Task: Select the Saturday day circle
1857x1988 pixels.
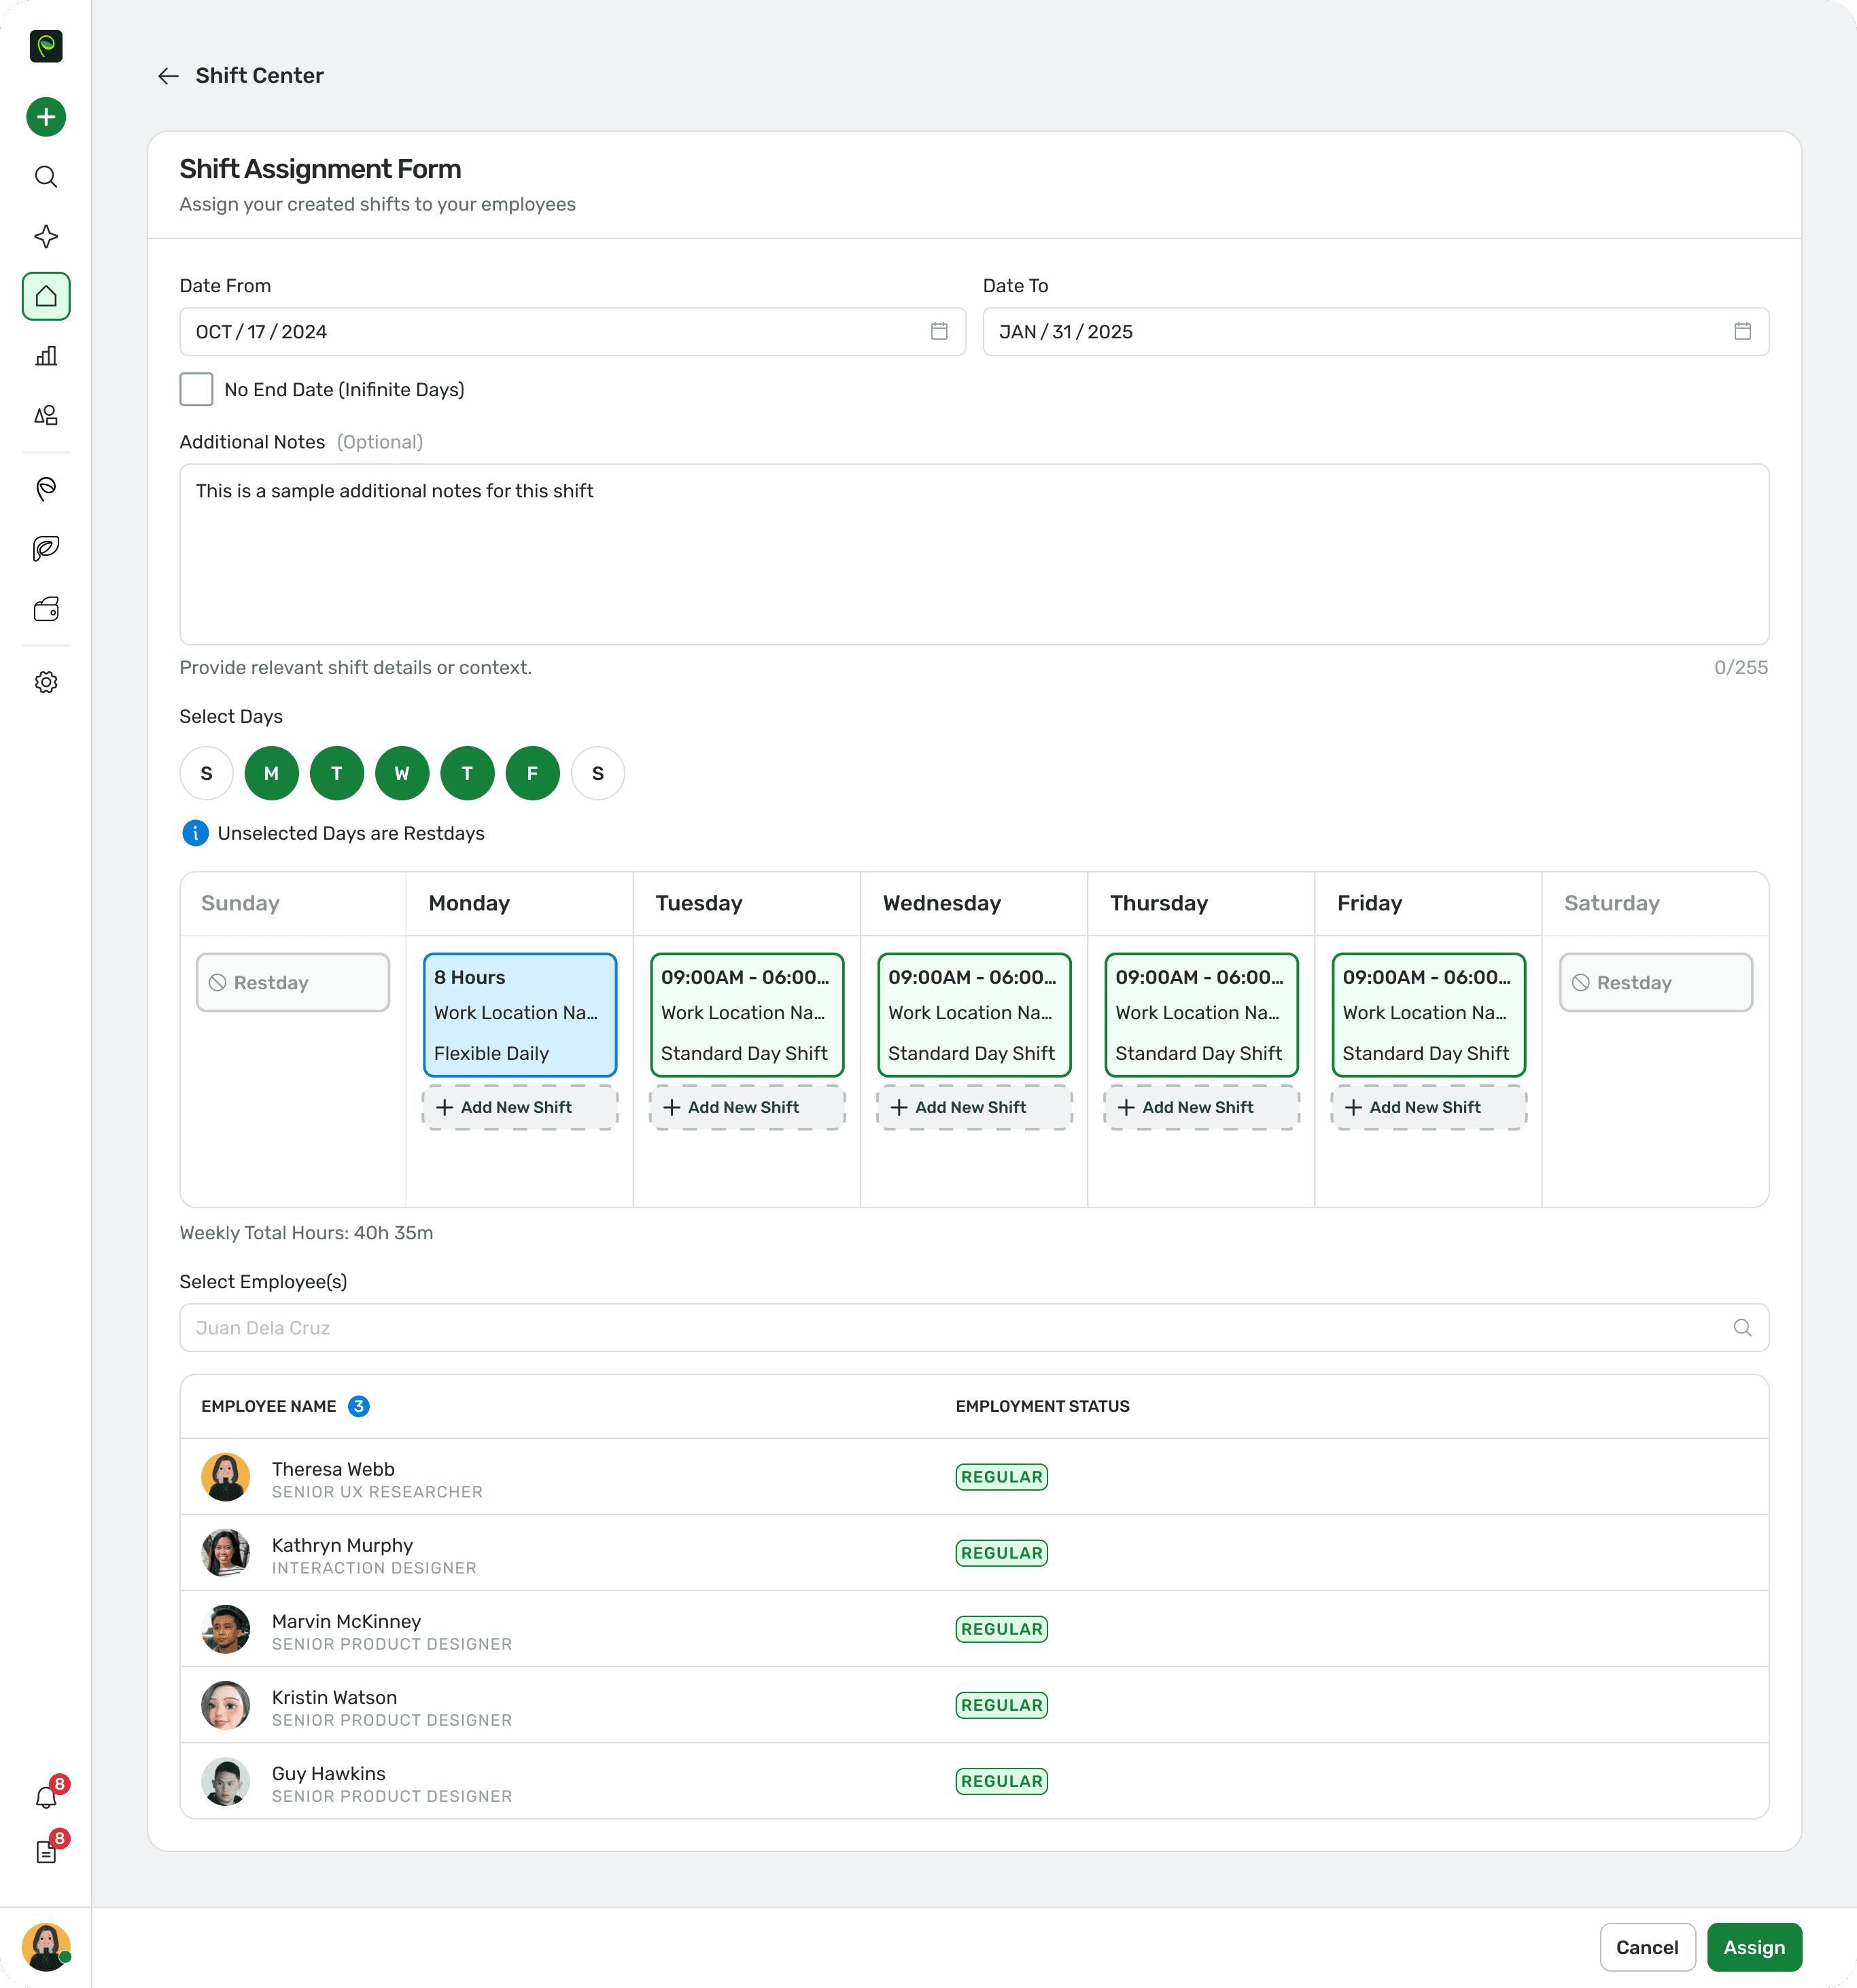Action: (x=597, y=773)
